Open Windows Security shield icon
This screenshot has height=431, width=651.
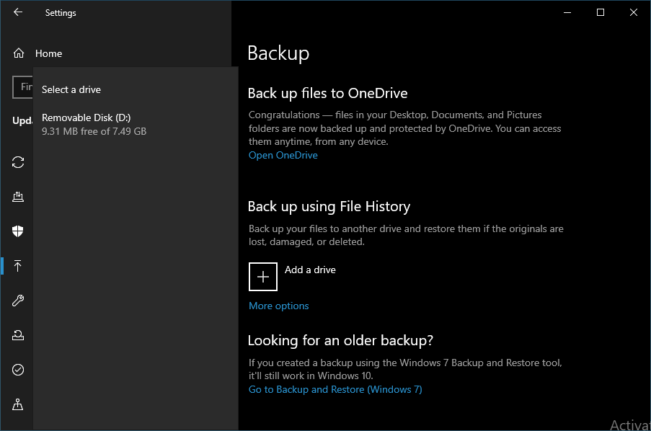click(18, 231)
